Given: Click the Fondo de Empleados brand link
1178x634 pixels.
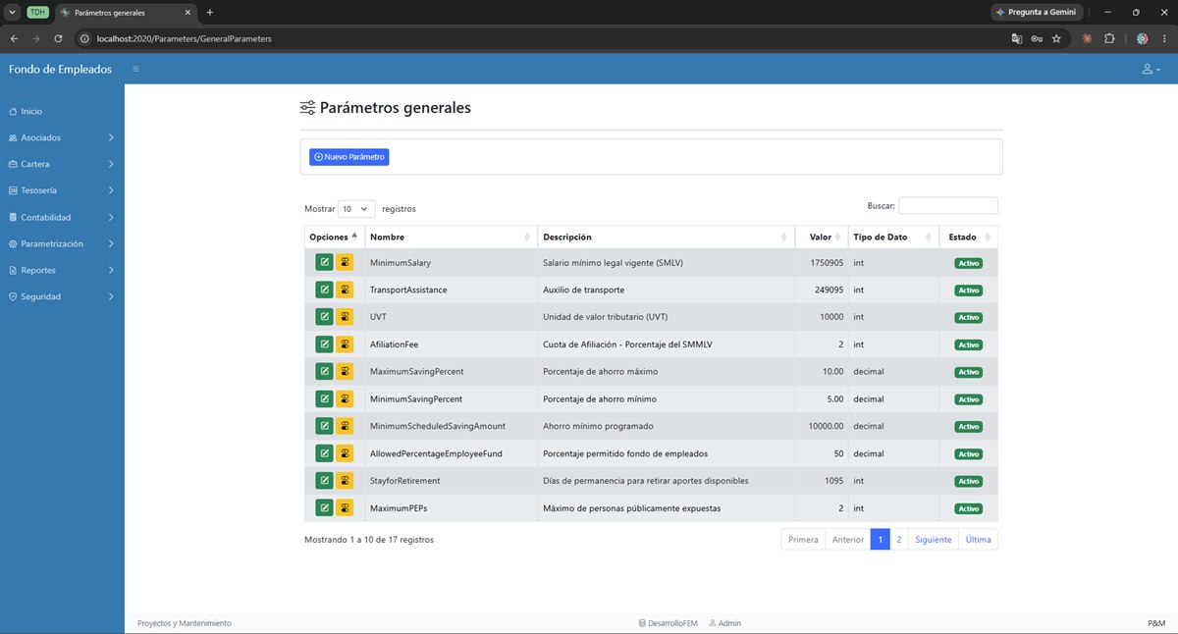Looking at the screenshot, I should (60, 69).
